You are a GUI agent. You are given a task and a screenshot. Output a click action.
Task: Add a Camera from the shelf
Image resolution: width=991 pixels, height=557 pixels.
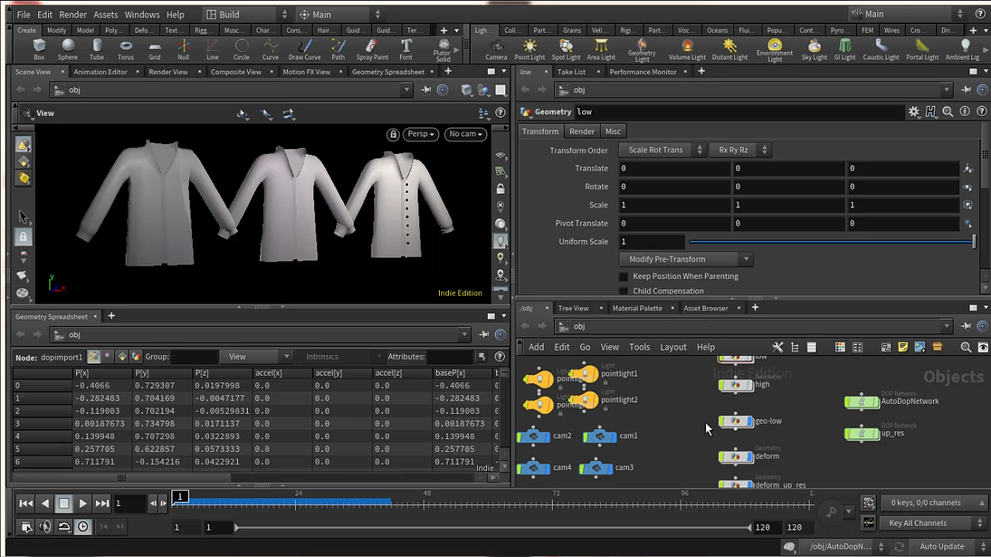coord(496,50)
